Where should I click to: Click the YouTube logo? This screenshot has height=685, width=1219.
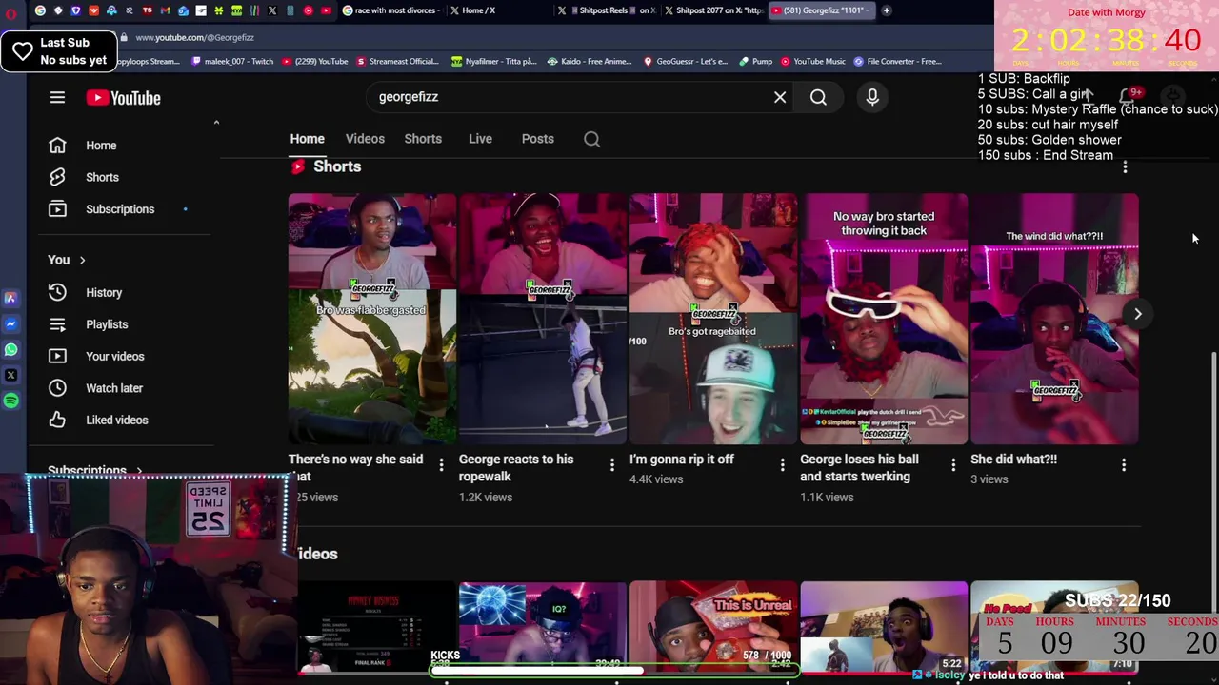point(123,98)
